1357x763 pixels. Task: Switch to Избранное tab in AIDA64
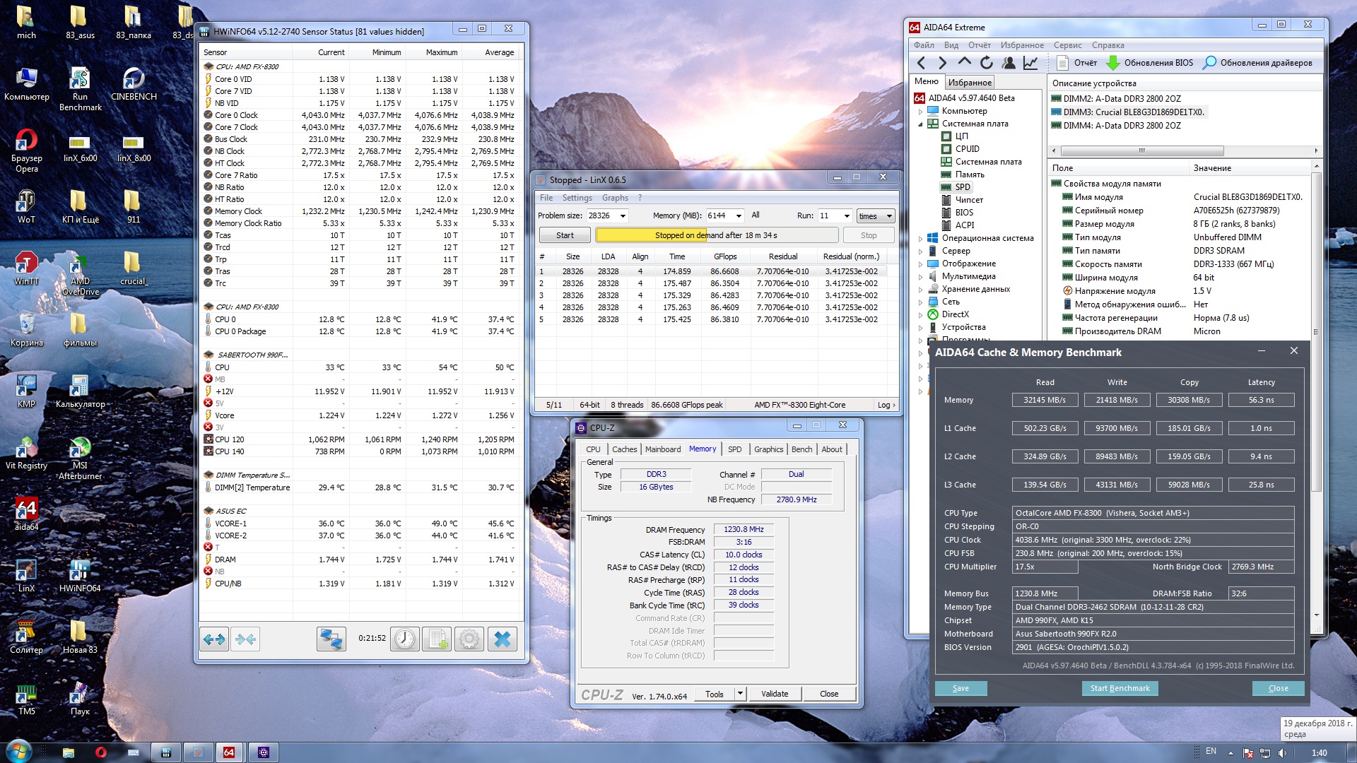(970, 83)
